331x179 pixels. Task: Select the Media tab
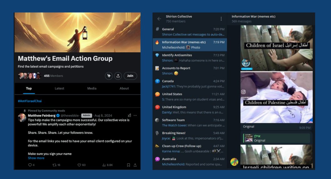[x=92, y=88]
